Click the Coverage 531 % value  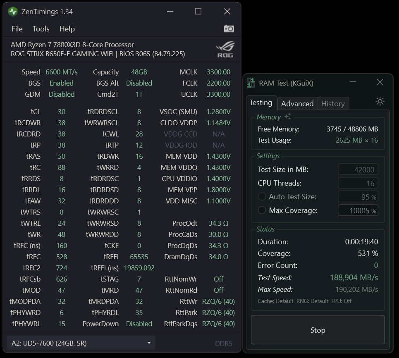[x=368, y=253]
